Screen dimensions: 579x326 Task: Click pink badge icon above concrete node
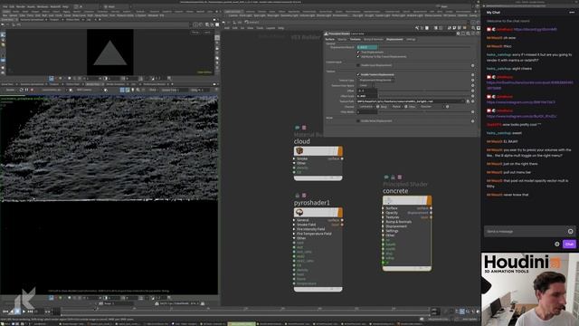coord(400,177)
